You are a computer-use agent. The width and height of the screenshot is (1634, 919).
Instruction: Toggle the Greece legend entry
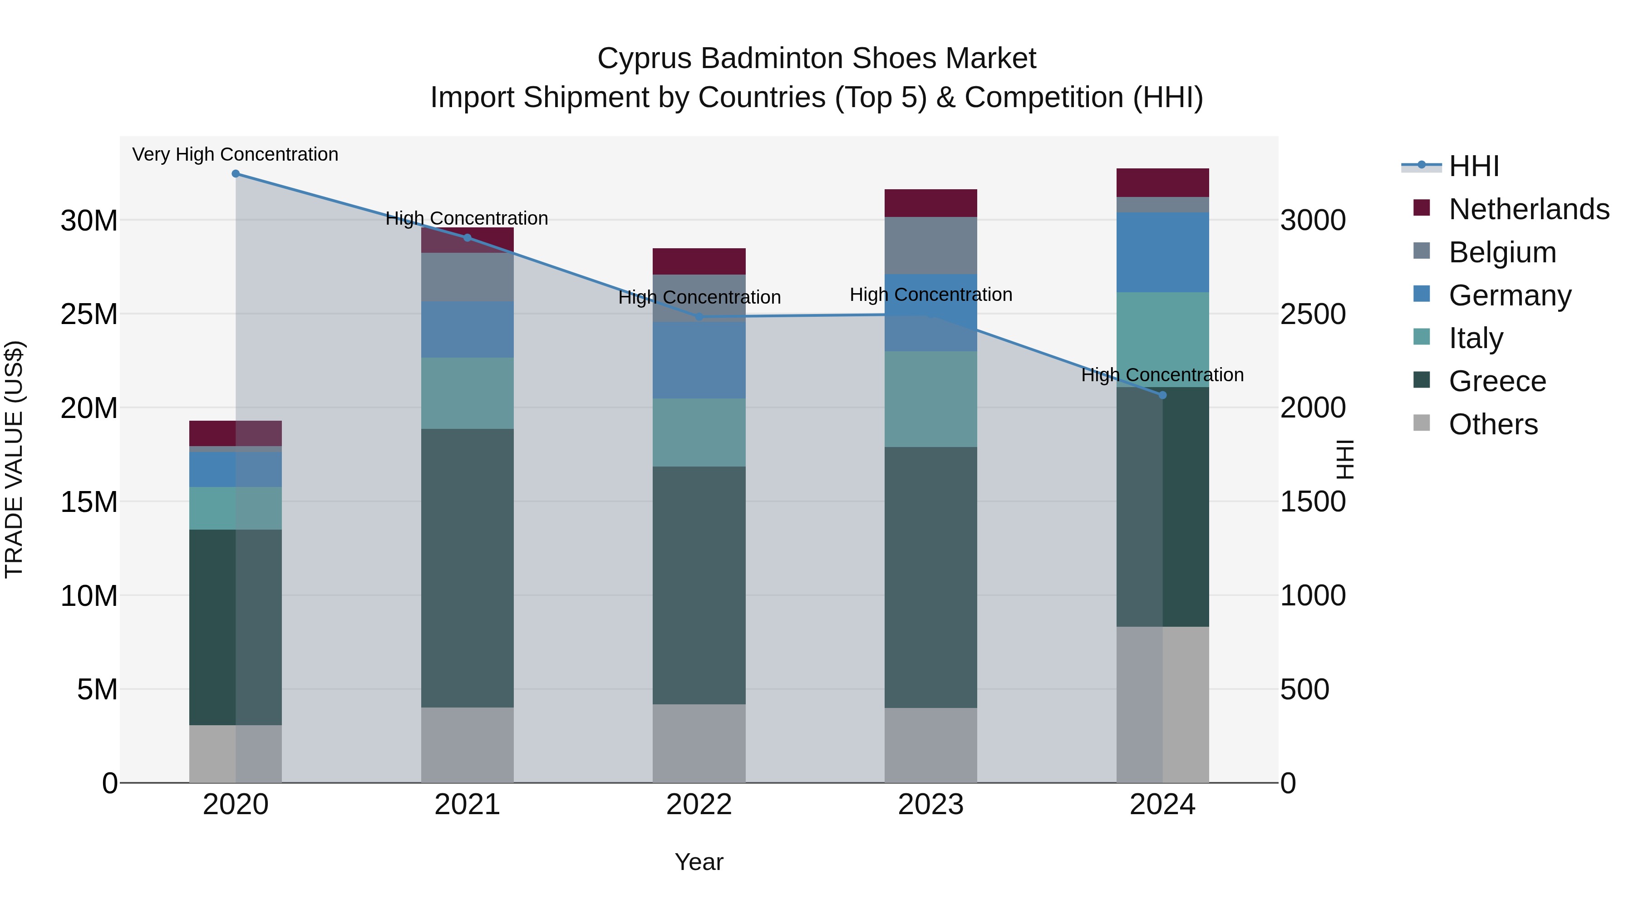(1480, 381)
